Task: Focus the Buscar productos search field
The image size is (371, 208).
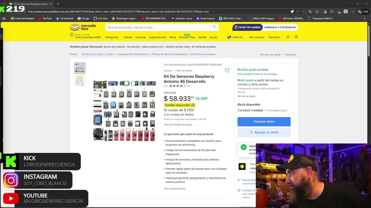Action: (158, 27)
